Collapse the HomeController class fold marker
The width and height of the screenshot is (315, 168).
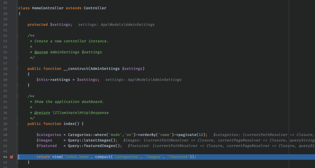pos(18,8)
